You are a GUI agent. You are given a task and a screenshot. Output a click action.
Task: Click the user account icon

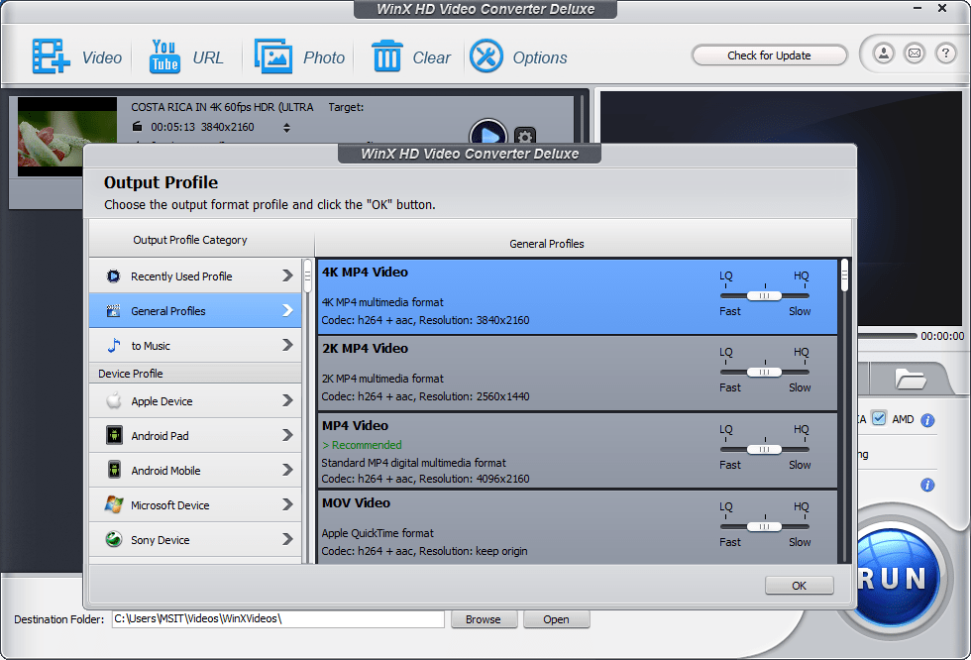click(x=883, y=55)
